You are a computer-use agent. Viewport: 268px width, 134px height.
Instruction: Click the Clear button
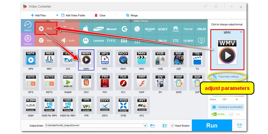[x=100, y=15]
